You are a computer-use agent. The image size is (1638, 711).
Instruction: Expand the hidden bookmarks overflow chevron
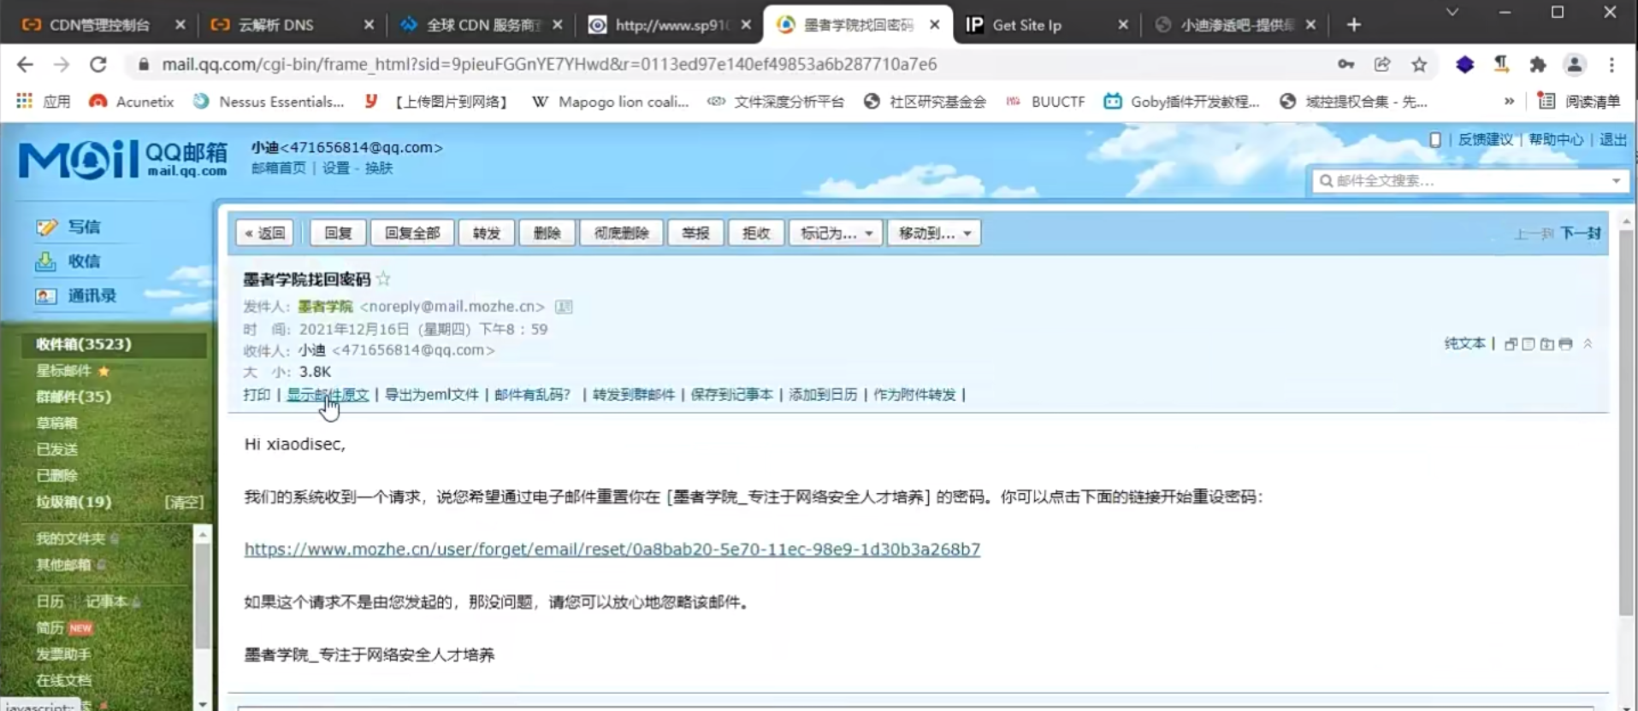1509,101
